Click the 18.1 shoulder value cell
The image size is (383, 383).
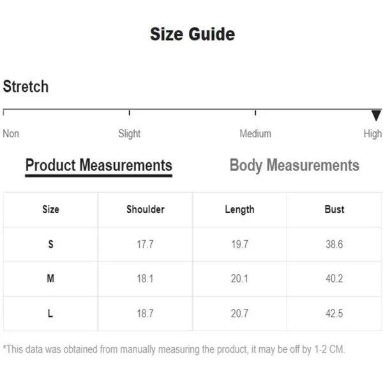tap(145, 279)
